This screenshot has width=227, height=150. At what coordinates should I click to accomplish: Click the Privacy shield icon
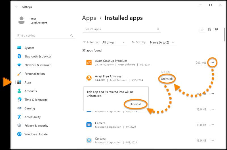pos(19,125)
